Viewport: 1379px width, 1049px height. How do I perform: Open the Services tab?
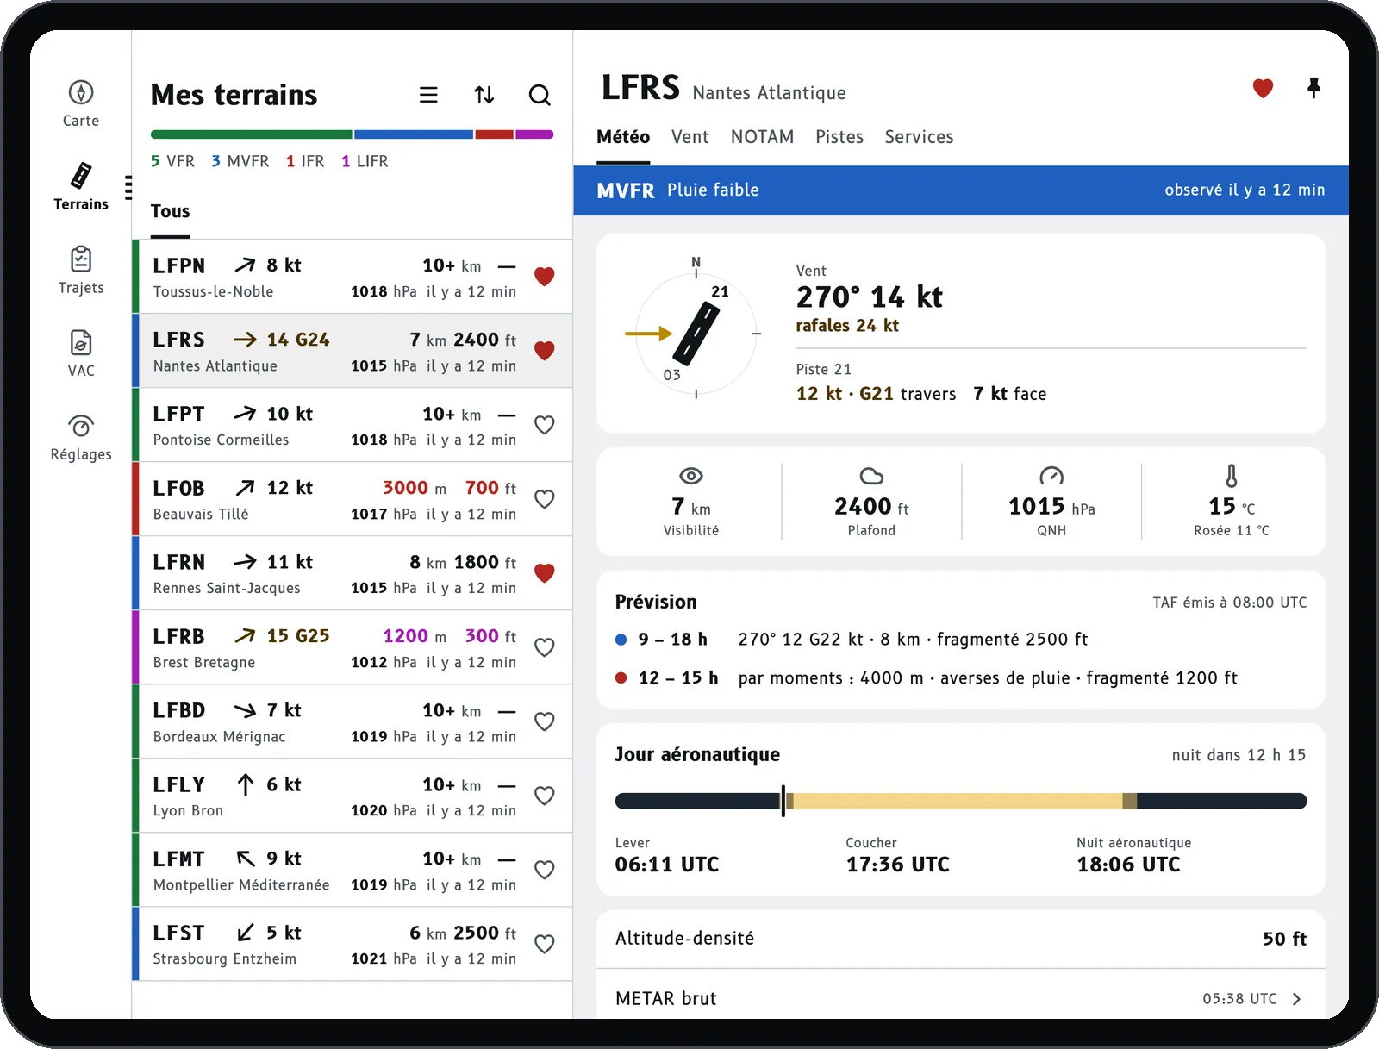919,137
